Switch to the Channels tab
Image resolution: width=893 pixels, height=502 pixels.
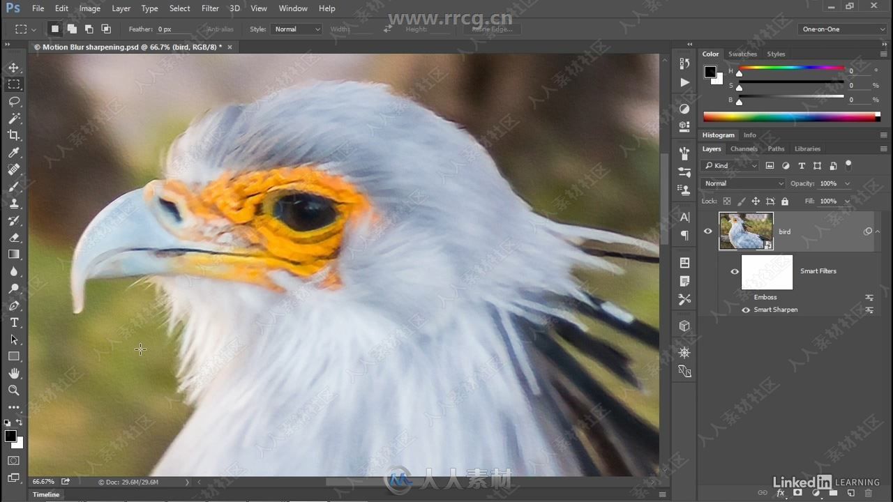[744, 149]
